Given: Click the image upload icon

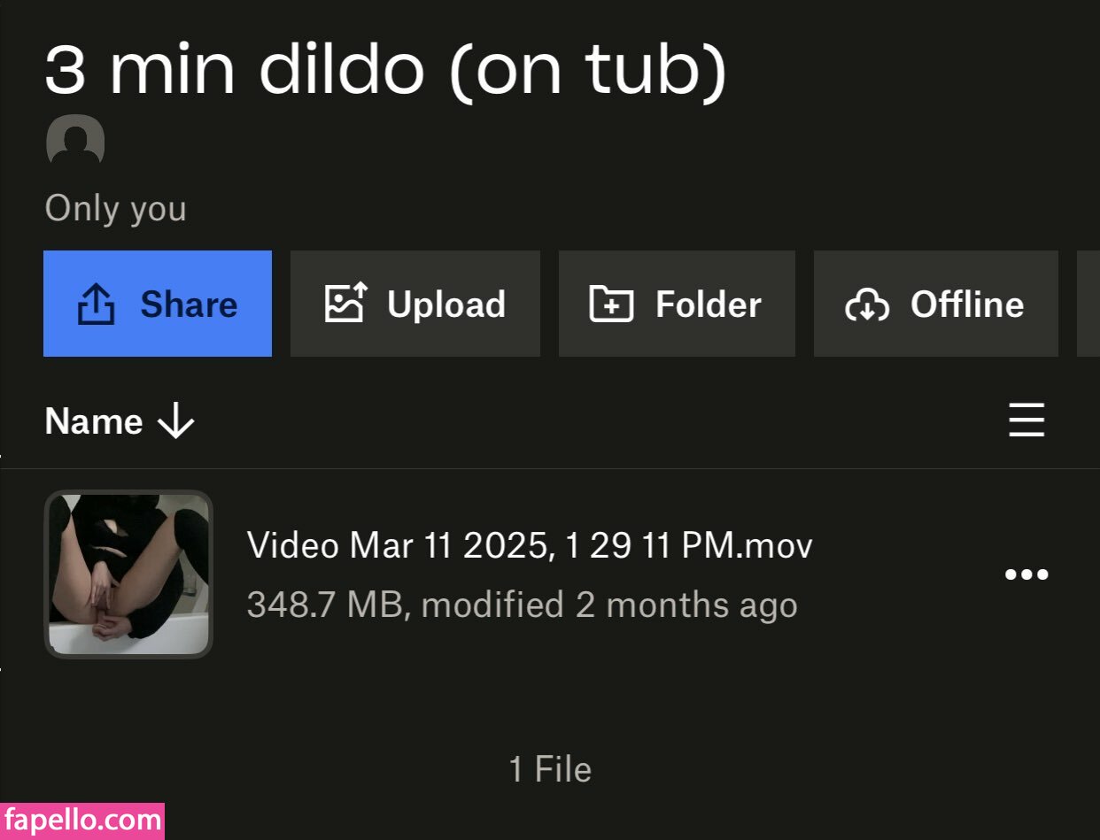Looking at the screenshot, I should click(x=345, y=304).
